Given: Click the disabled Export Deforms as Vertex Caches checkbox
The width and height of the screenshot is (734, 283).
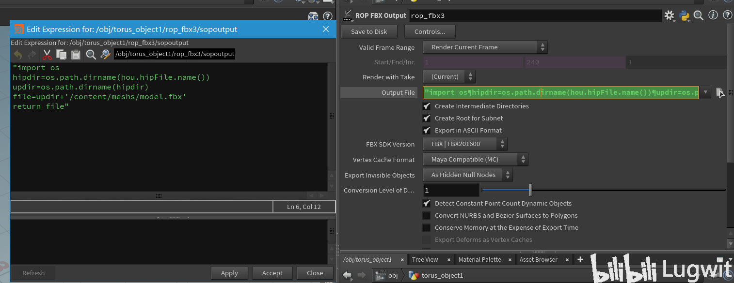Looking at the screenshot, I should (427, 240).
